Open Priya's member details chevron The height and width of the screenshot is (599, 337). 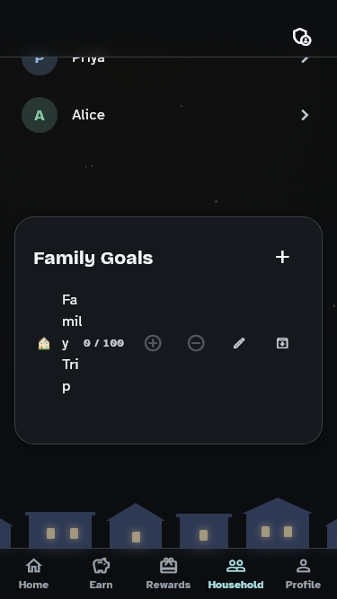[x=305, y=59]
